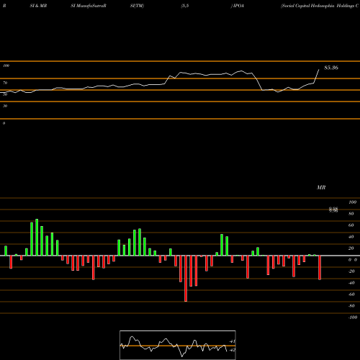Screen dimensions: 360x360
Task: Click the 80 label on MR axis
Action: pyautogui.click(x=351, y=214)
